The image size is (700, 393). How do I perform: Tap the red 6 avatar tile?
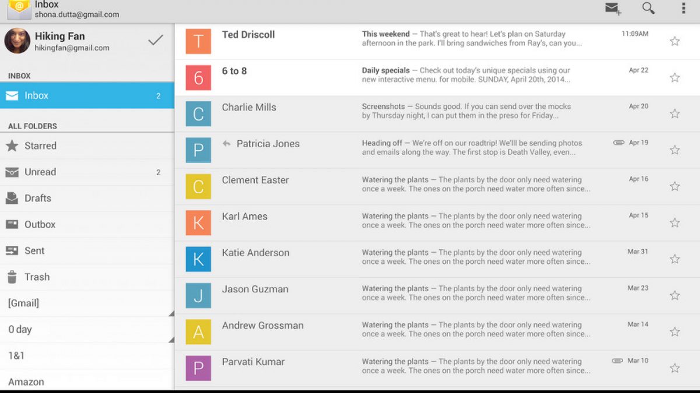point(198,77)
